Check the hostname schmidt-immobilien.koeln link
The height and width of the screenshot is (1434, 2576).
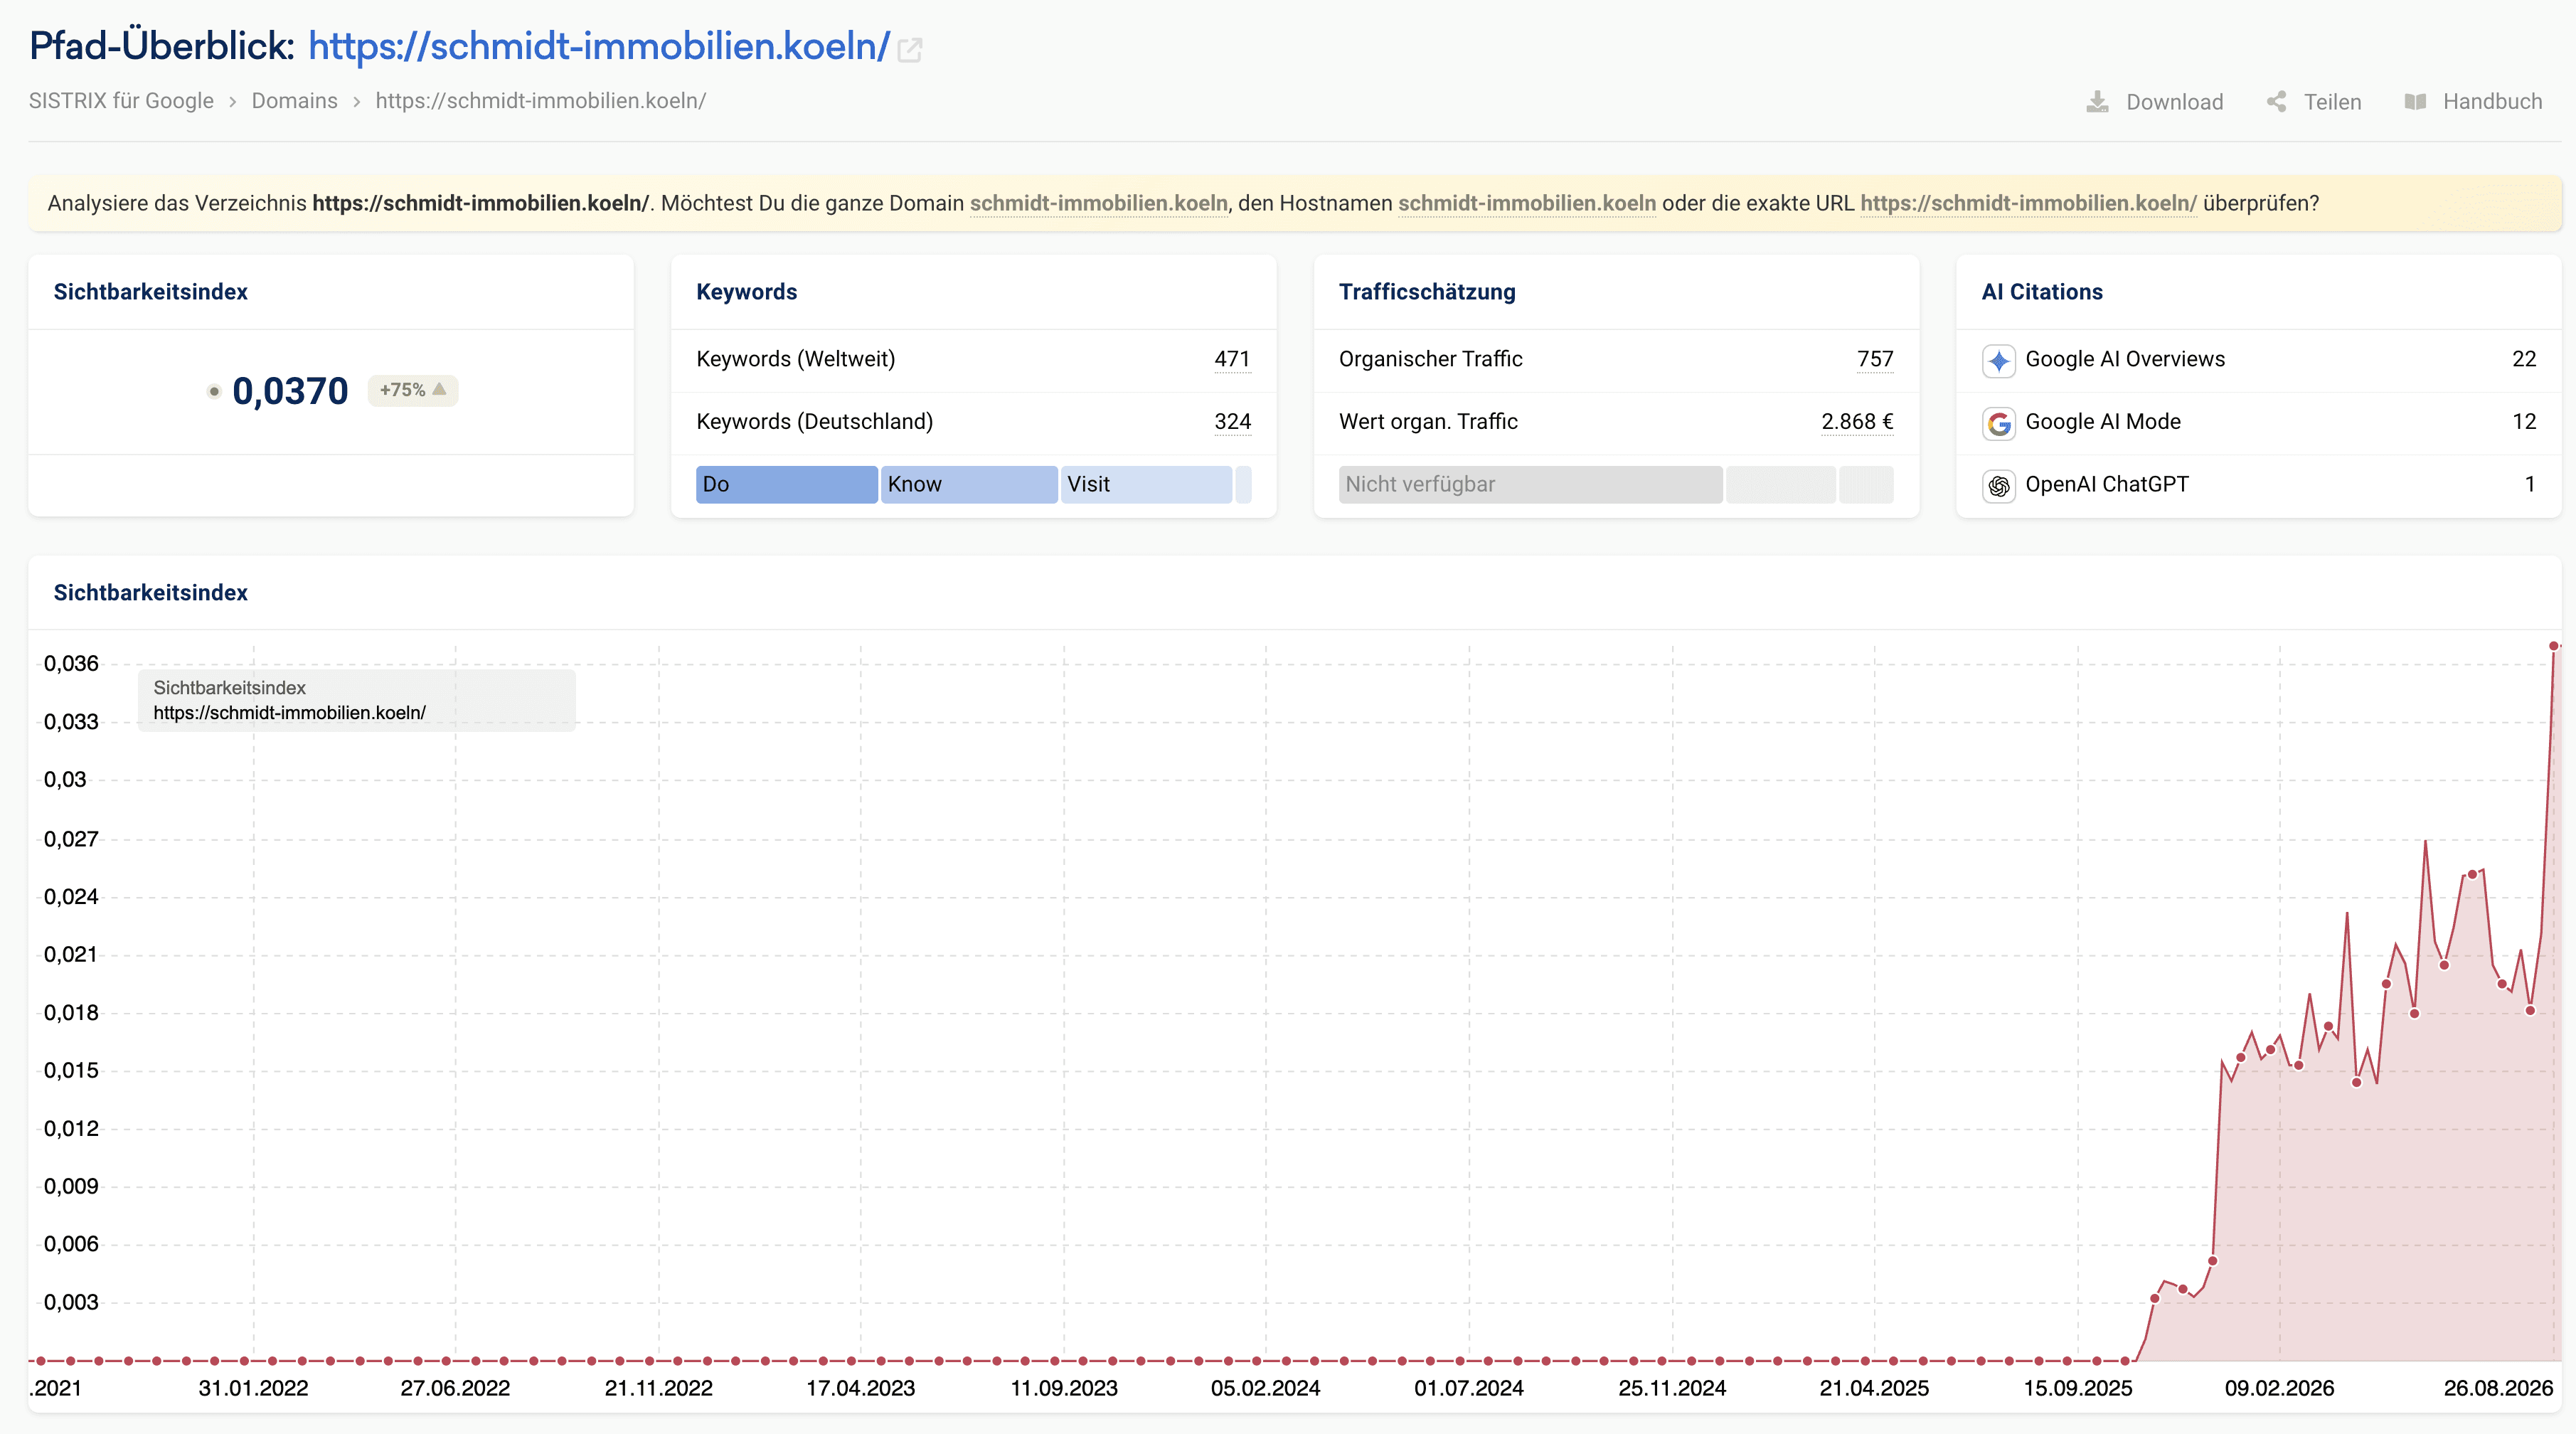(x=1527, y=203)
